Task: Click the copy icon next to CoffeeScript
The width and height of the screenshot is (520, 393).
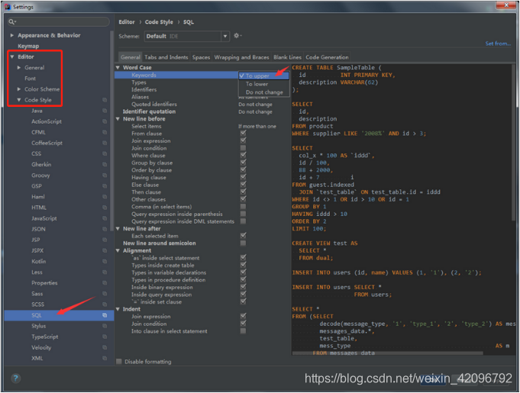Action: pos(105,143)
